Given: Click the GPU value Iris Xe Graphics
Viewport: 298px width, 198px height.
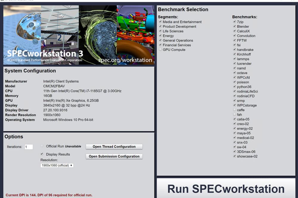Looking at the screenshot, I should (x=71, y=101).
